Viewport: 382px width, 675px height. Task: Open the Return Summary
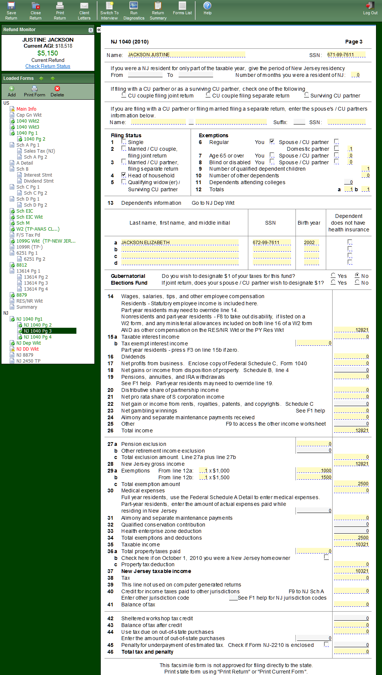coord(158,10)
